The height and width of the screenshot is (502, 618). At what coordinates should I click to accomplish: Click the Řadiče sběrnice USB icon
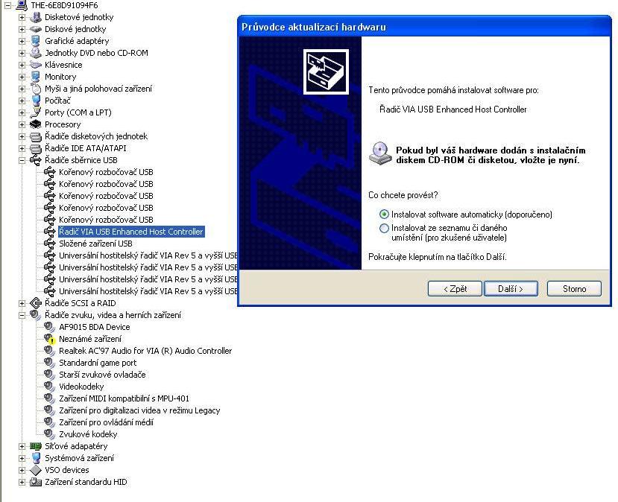coord(36,160)
